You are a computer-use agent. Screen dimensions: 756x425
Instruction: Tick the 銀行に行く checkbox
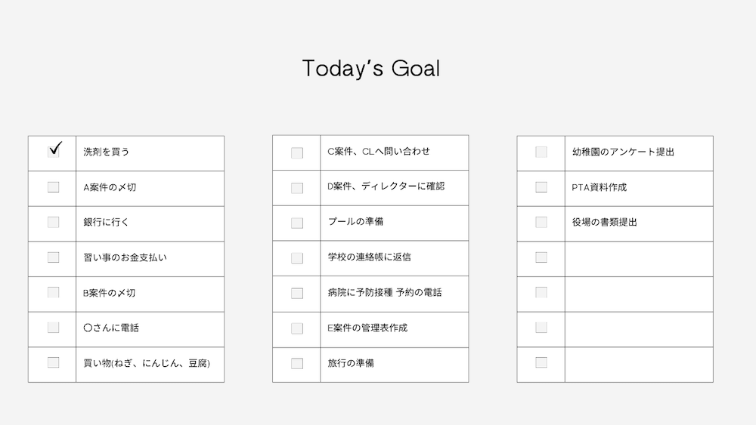pyautogui.click(x=54, y=222)
